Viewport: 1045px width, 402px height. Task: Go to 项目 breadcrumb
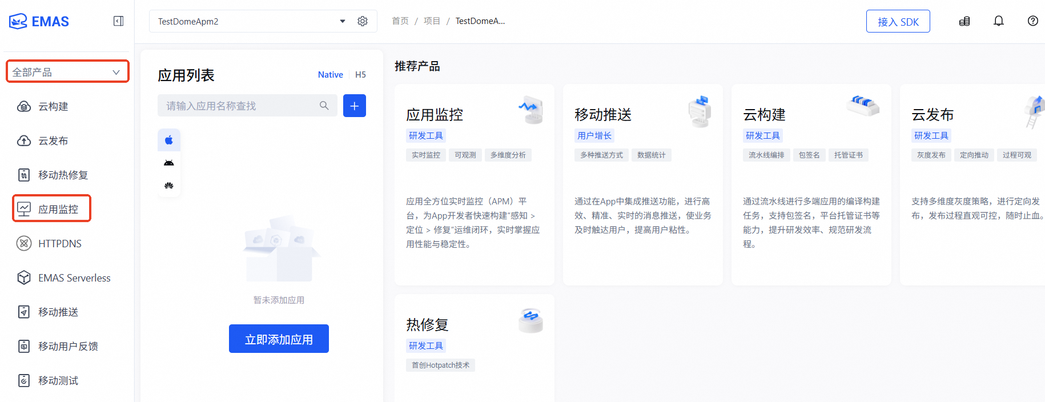click(x=432, y=21)
